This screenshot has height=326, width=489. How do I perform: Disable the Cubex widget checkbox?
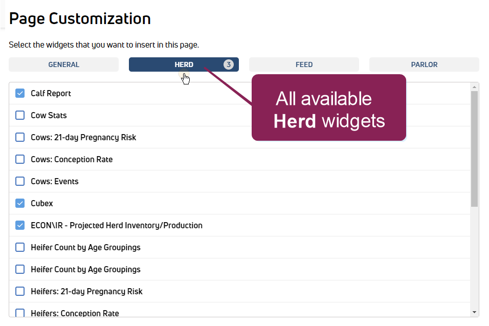tap(20, 203)
